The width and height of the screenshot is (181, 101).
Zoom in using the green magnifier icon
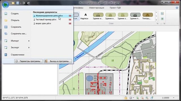point(137,98)
